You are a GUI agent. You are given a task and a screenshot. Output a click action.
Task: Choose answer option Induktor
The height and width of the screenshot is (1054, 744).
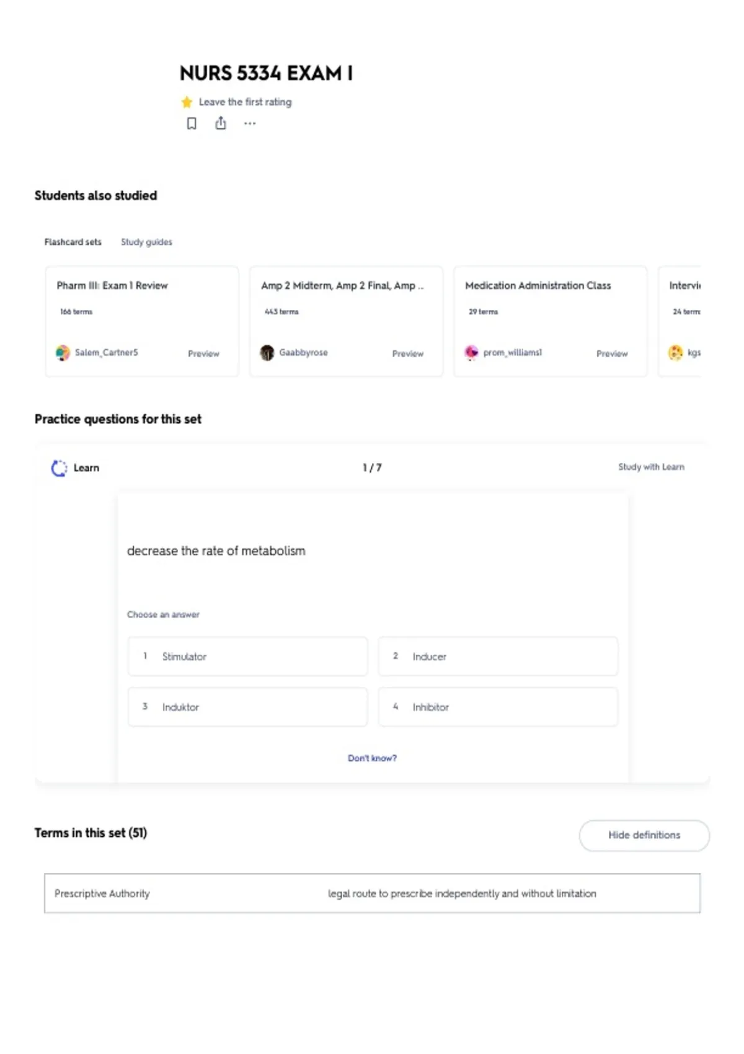247,707
